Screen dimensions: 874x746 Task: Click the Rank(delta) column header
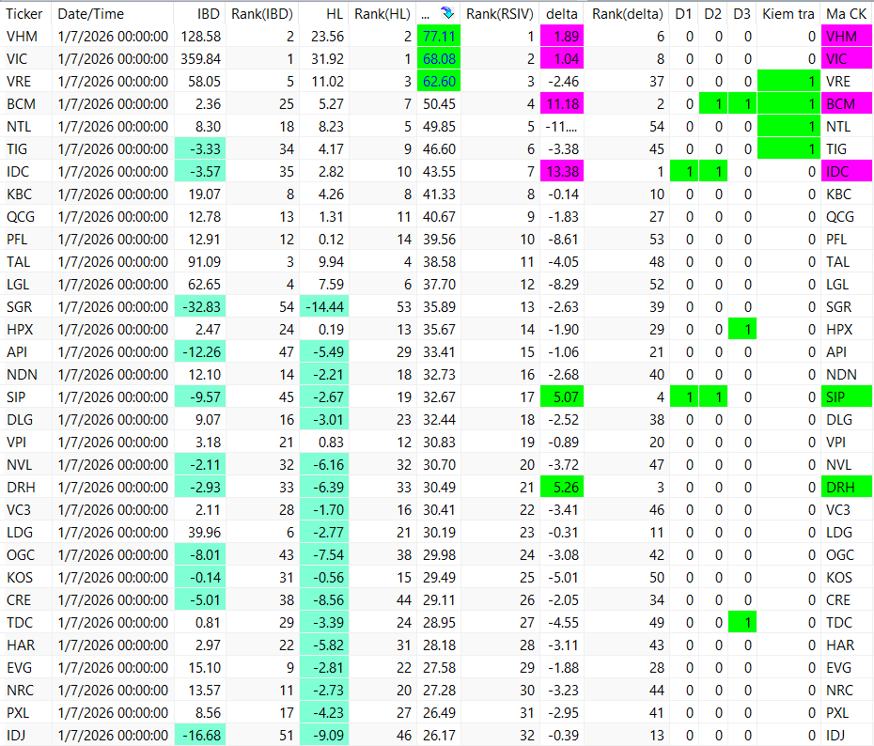628,14
